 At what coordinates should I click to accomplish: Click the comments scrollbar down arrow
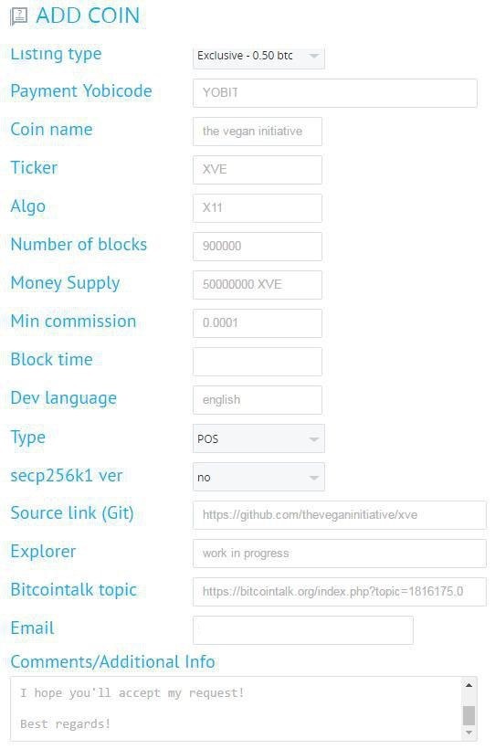pos(469,733)
